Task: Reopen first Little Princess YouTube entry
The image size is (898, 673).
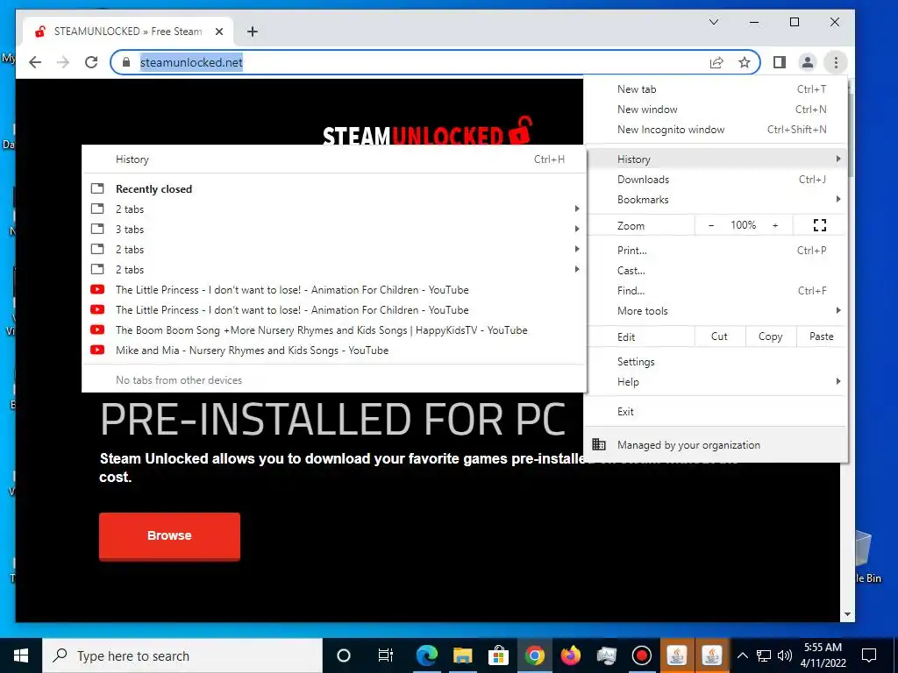Action: 334,290
